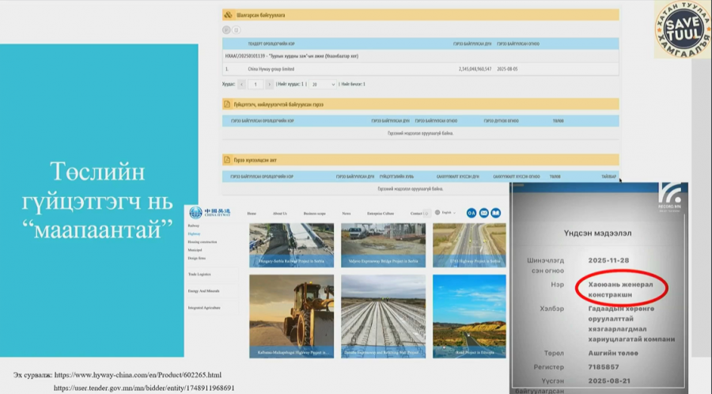Screen dimensions: 712x394
Task: Click the globe language icon
Action: tap(437, 213)
